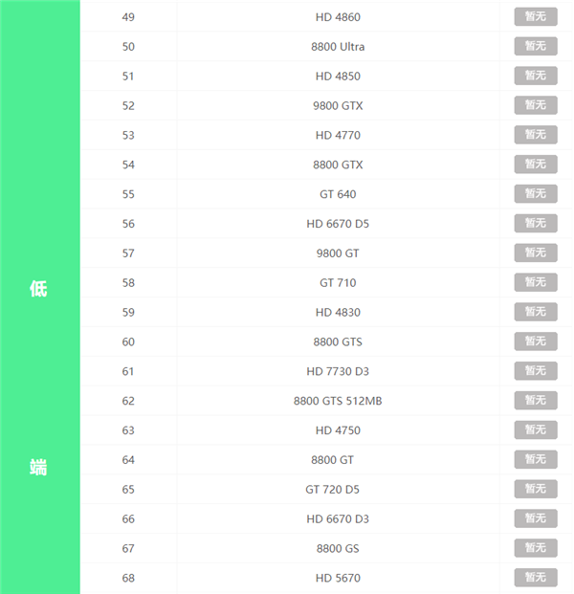This screenshot has width=574, height=594.
Task: Select the 暂无 button for GT 640
Action: (x=535, y=194)
